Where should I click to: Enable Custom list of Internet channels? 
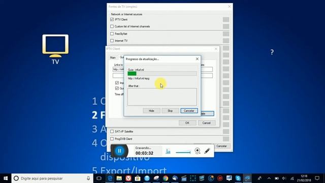click(x=112, y=26)
